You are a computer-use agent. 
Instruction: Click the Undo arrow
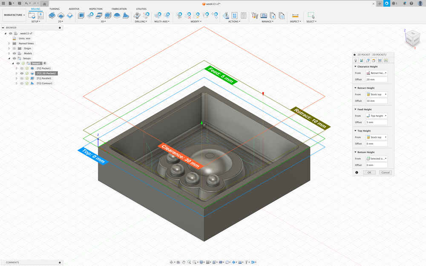point(26,3)
